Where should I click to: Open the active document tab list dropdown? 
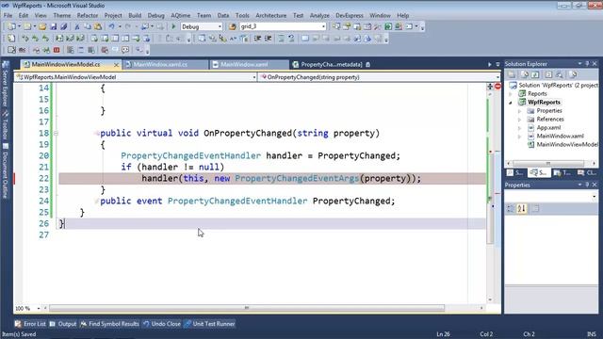497,64
